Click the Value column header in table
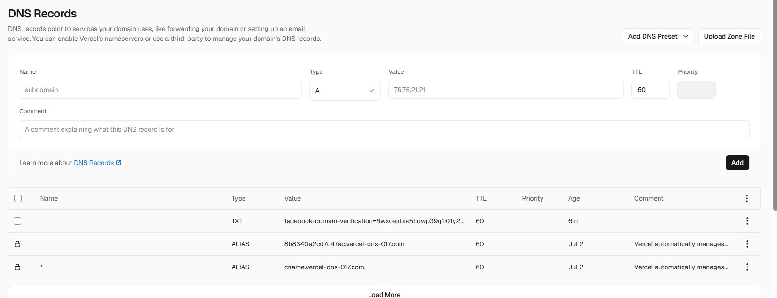This screenshot has height=298, width=777. (292, 198)
